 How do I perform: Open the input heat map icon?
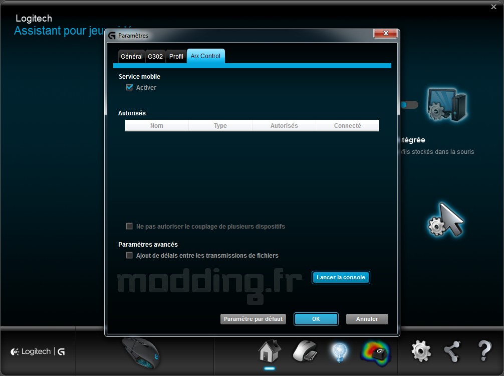point(376,353)
